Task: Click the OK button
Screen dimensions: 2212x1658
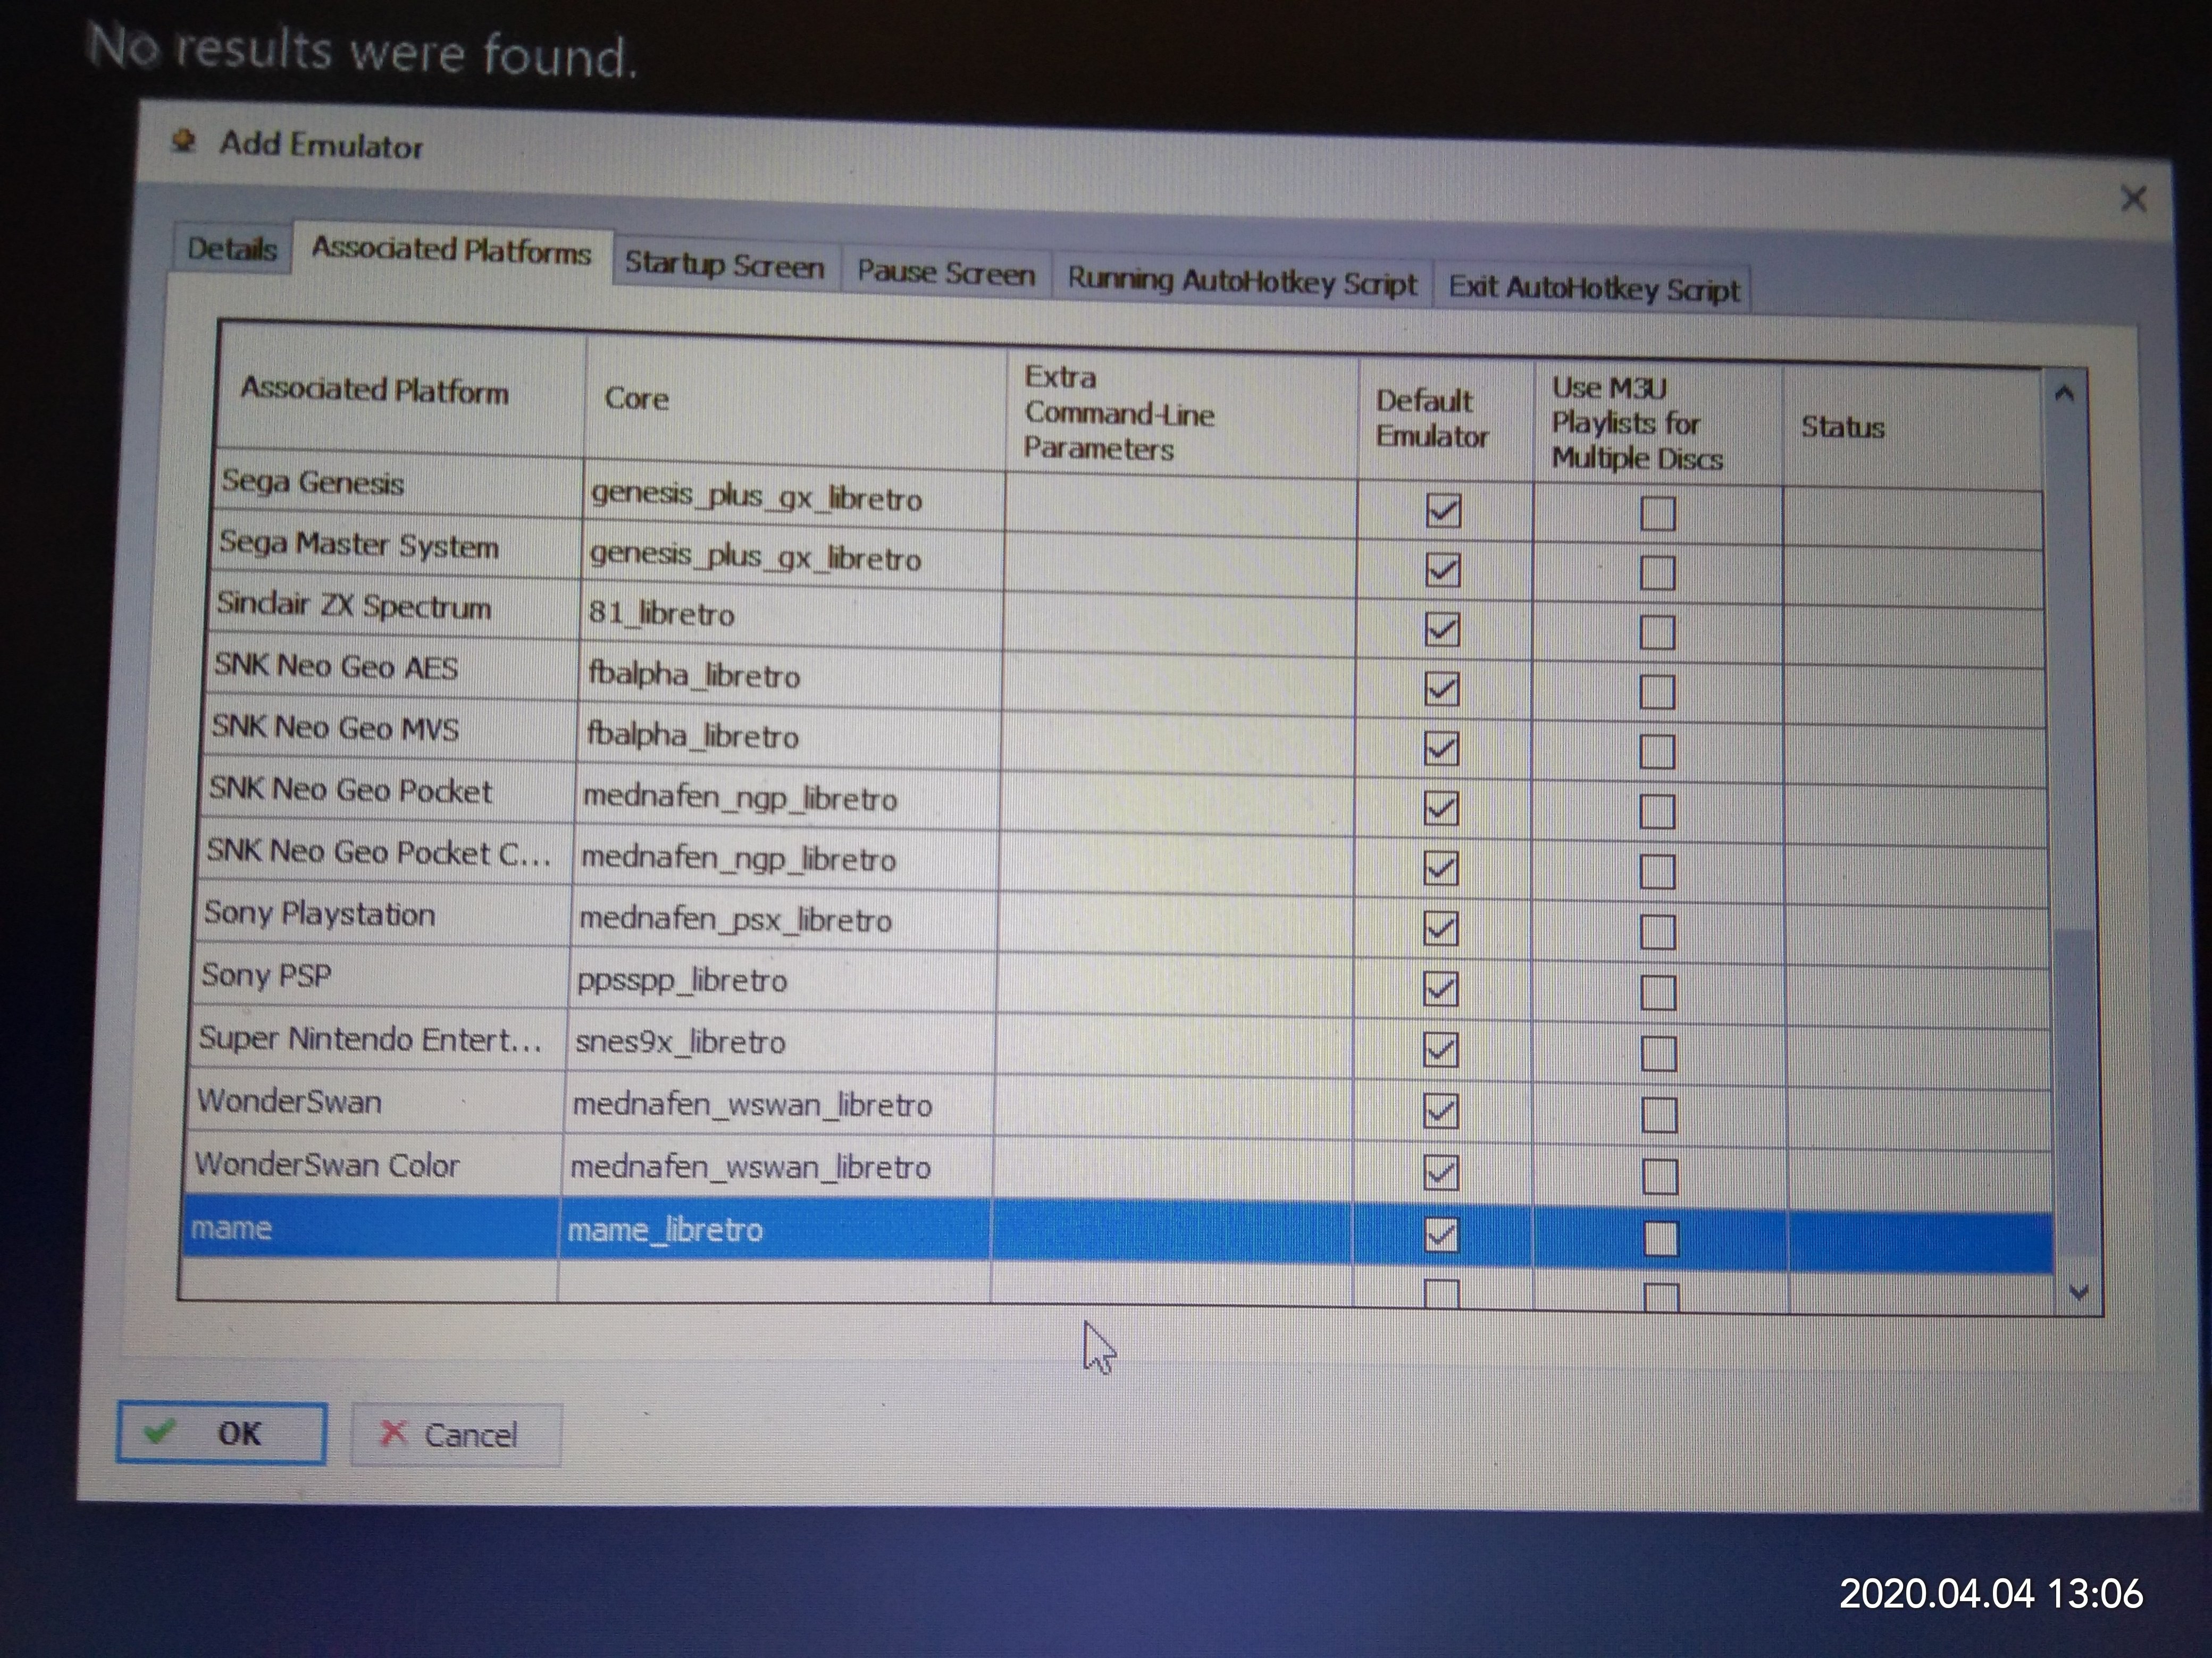Action: coord(221,1433)
